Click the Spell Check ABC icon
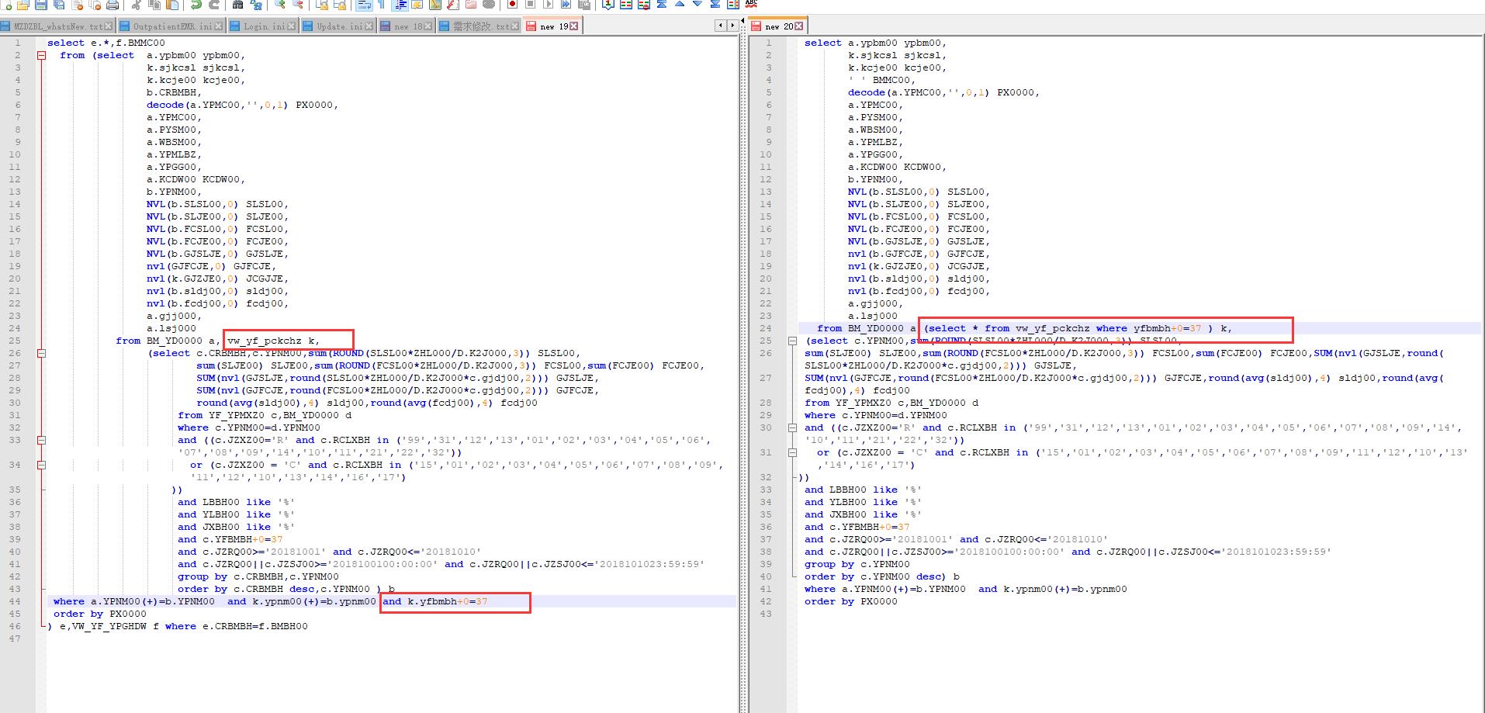 coord(750,5)
